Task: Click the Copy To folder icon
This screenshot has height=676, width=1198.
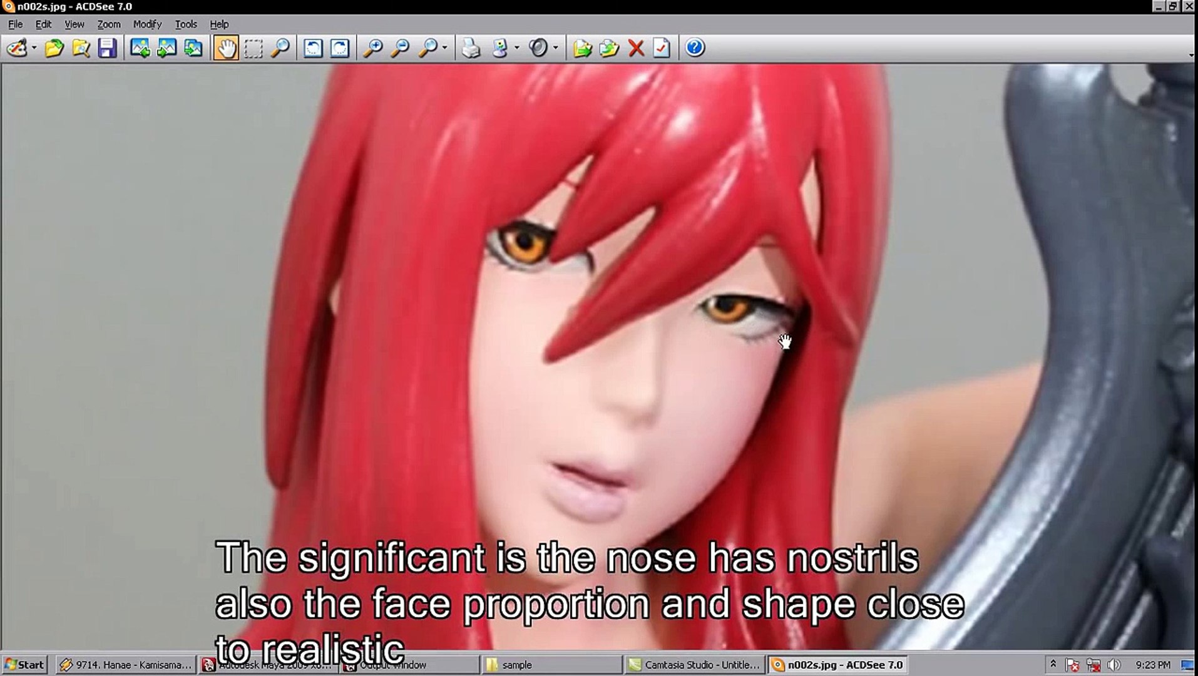Action: pyautogui.click(x=582, y=48)
